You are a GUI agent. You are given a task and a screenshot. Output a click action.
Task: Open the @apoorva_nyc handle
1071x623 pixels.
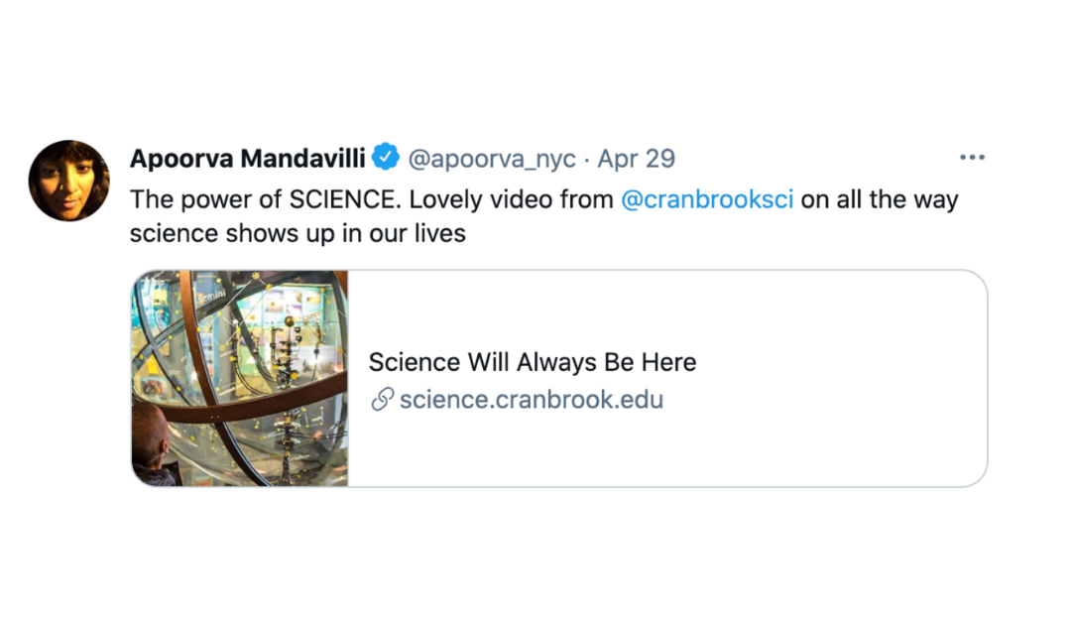click(x=492, y=158)
